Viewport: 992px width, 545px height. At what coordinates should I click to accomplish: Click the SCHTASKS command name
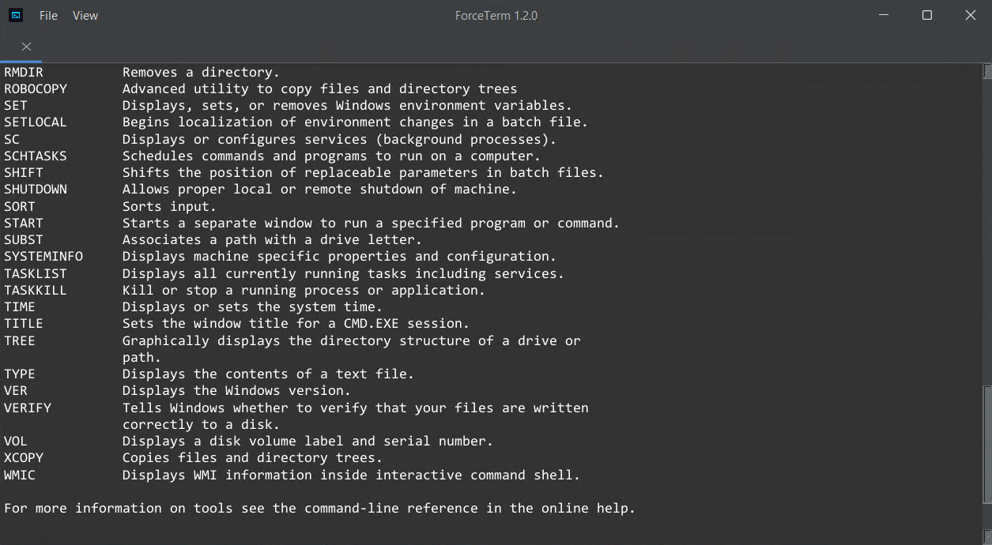click(x=36, y=156)
